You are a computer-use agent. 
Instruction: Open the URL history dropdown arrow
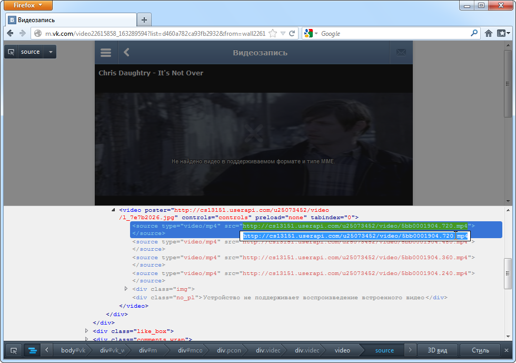tap(283, 33)
